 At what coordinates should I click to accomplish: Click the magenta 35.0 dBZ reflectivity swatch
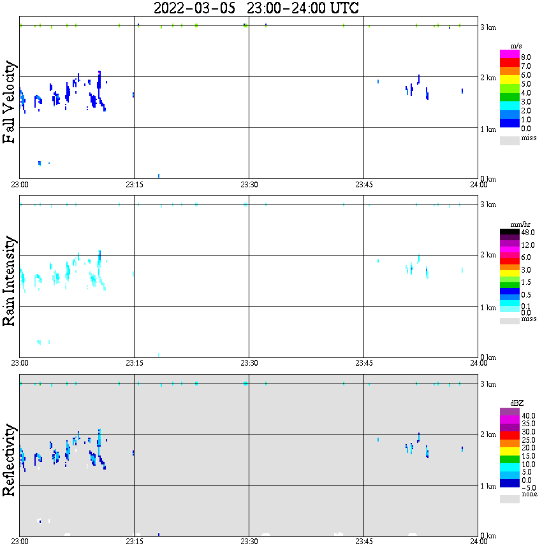tap(509, 420)
